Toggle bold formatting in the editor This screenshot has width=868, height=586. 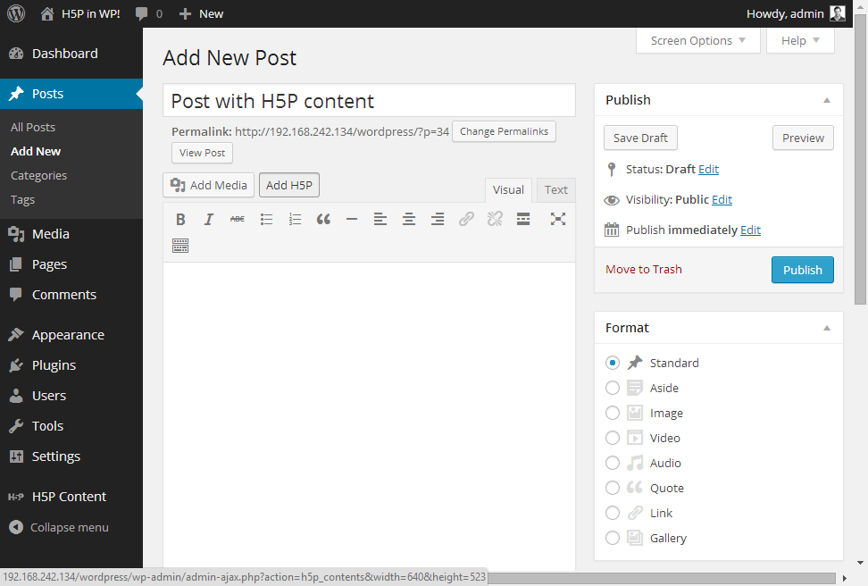click(180, 219)
